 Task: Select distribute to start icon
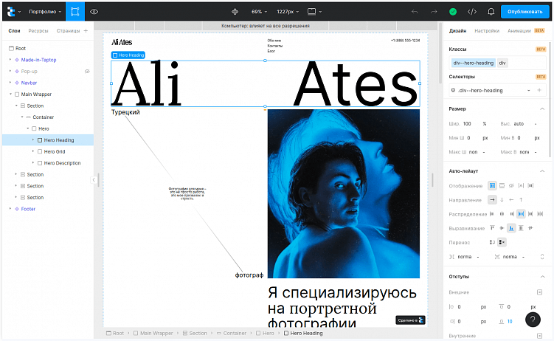[492, 214]
